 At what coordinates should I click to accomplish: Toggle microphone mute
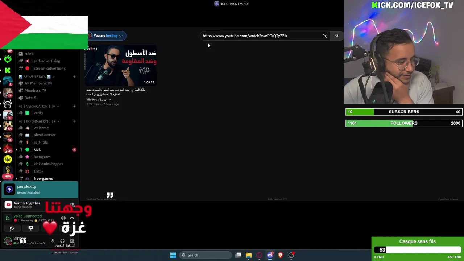click(x=53, y=241)
